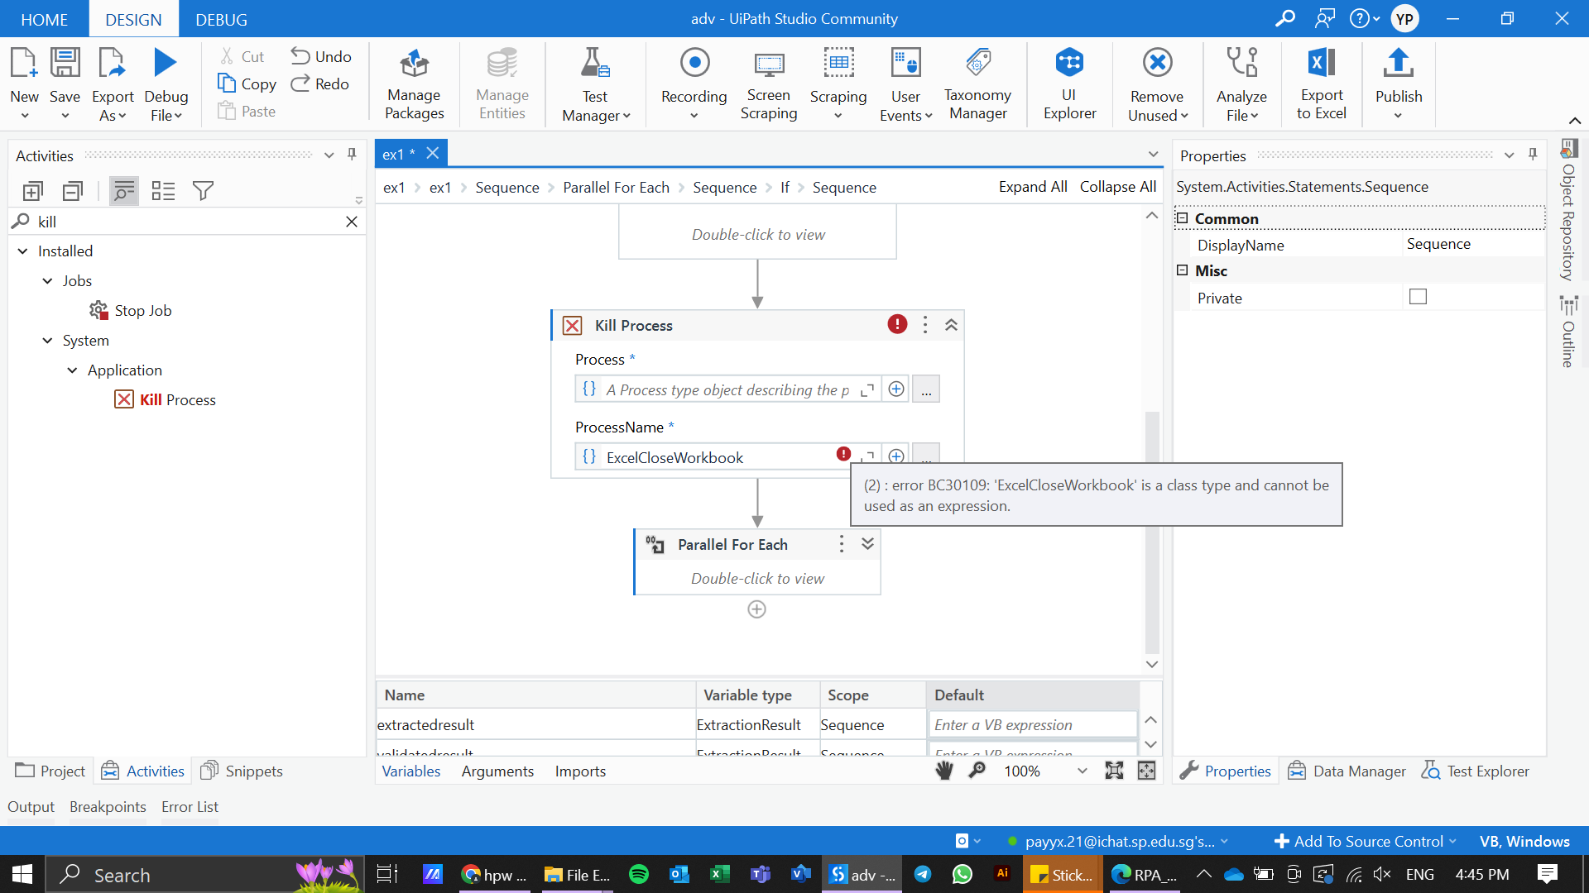Viewport: 1589px width, 893px height.
Task: Click Expand All in designer
Action: (x=1033, y=187)
